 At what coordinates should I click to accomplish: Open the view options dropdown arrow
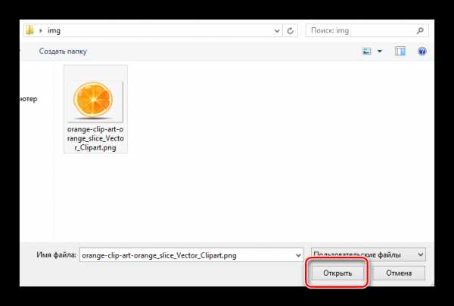pyautogui.click(x=380, y=51)
